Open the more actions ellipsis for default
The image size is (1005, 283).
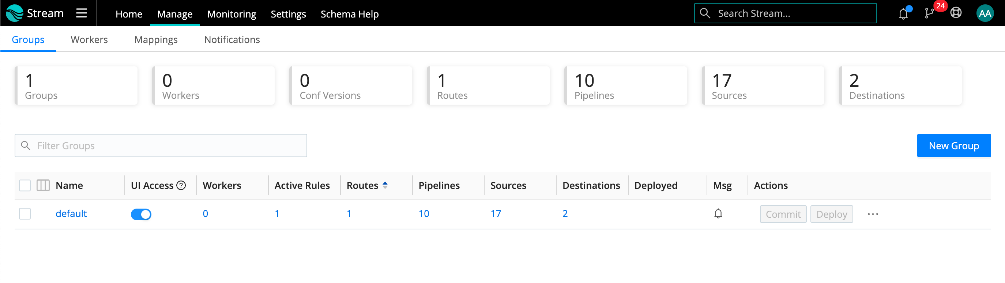(x=873, y=214)
